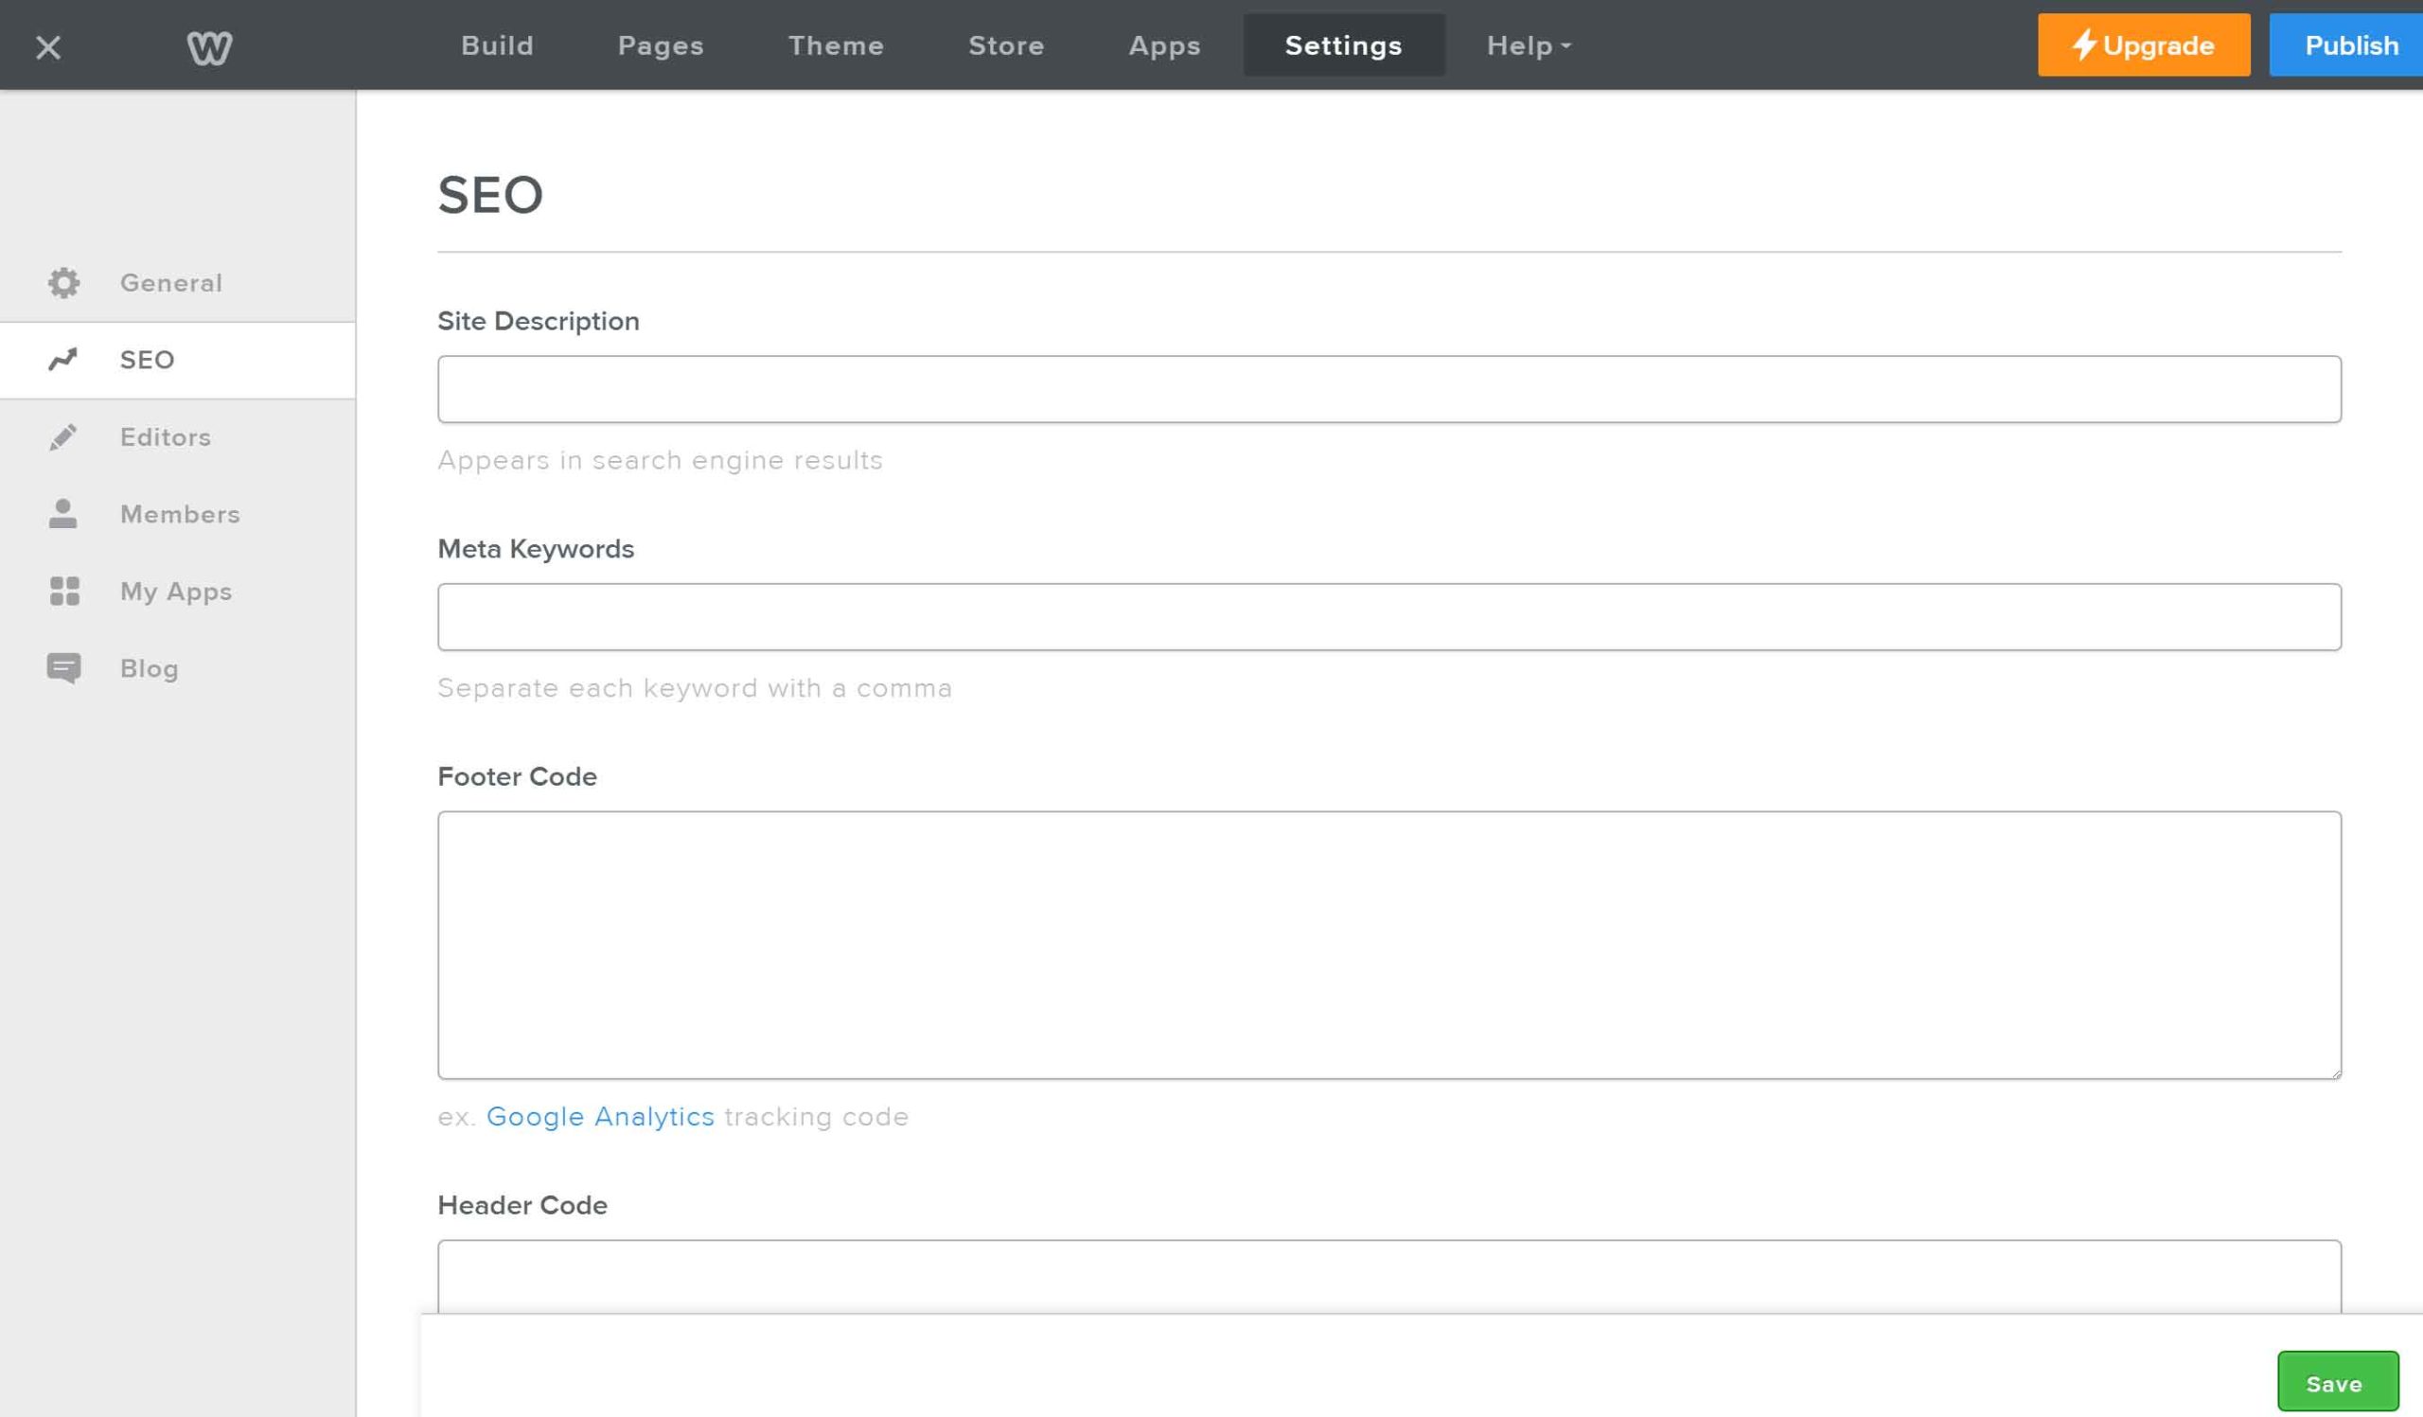Click the SEO page heading
The image size is (2423, 1417).
click(x=490, y=195)
